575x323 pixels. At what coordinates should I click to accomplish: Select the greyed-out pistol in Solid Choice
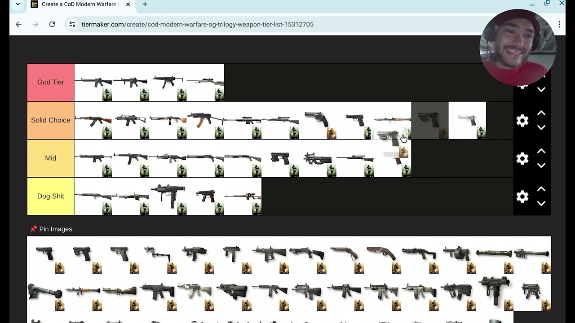pos(430,120)
